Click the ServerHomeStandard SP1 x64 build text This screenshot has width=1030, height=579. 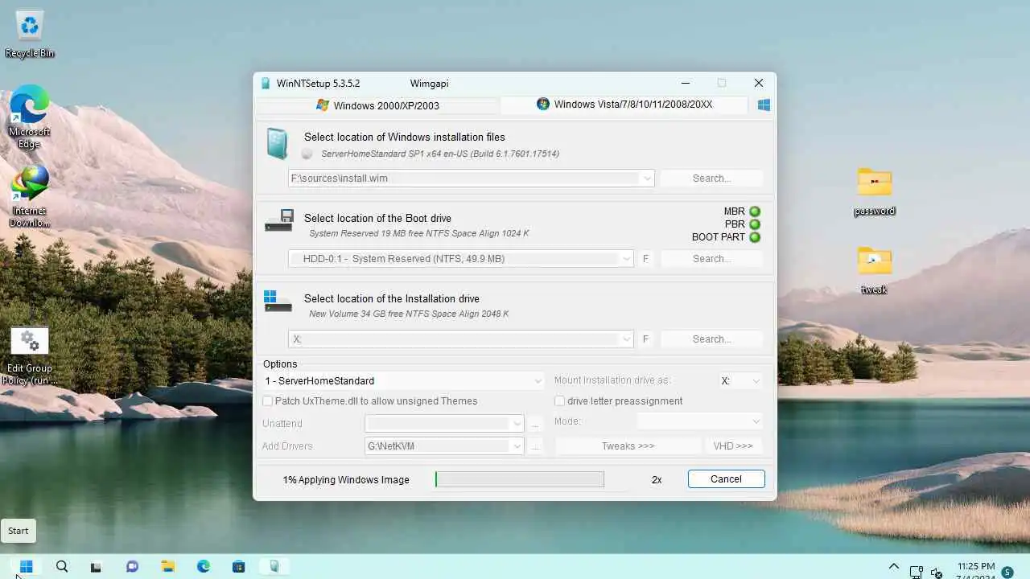tap(439, 154)
